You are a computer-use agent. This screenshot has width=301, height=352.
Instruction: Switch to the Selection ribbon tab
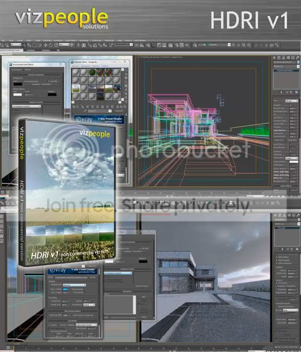(46, 50)
